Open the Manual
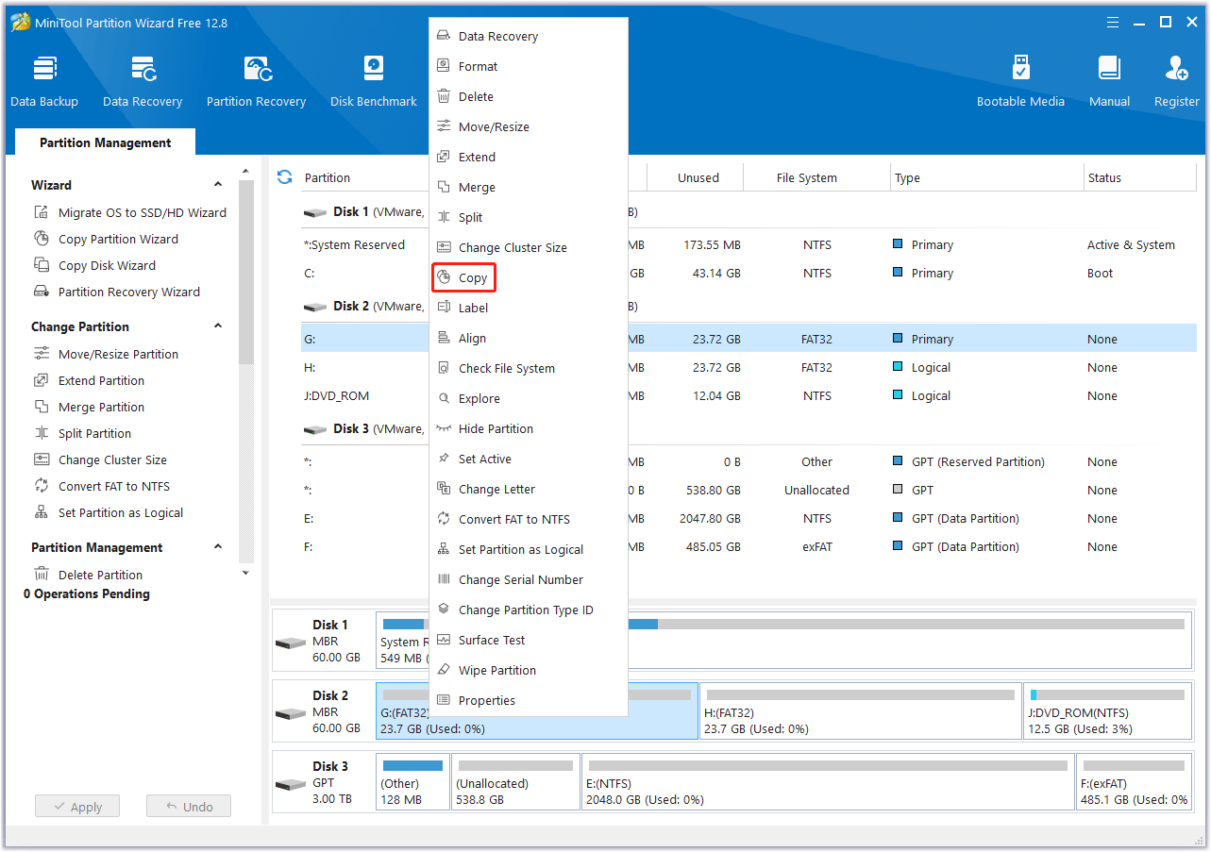1211x852 pixels. tap(1109, 82)
